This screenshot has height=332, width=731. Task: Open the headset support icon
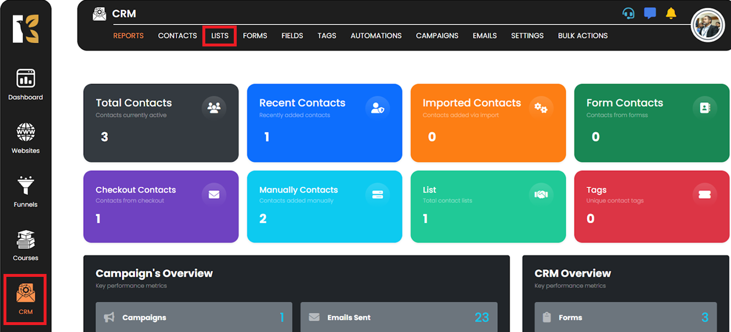tap(628, 13)
